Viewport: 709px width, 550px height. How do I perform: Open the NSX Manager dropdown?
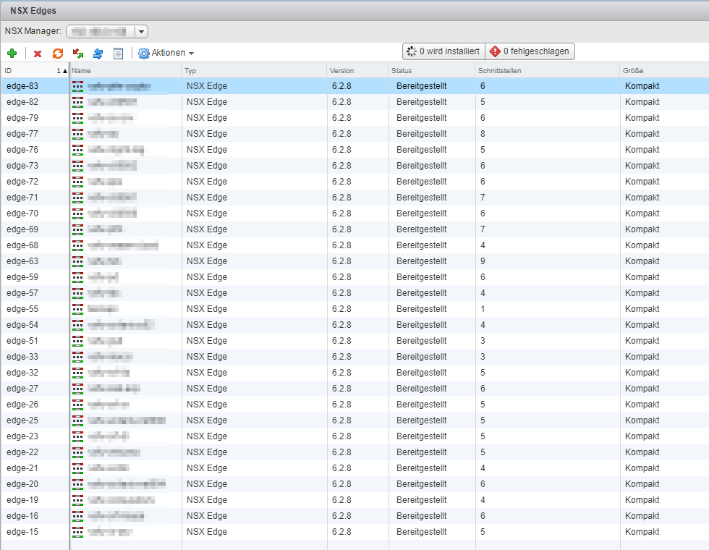tap(141, 31)
